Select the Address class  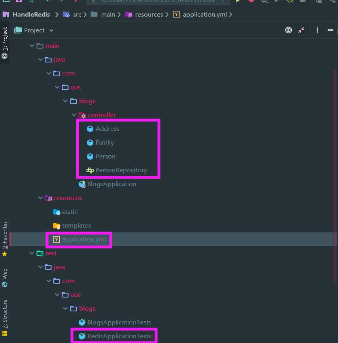(108, 129)
